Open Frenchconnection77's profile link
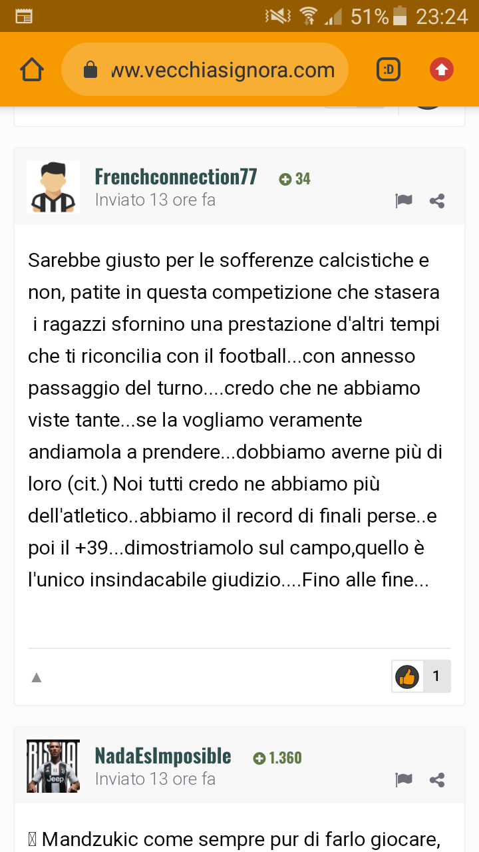Image resolution: width=479 pixels, height=852 pixels. (x=176, y=177)
